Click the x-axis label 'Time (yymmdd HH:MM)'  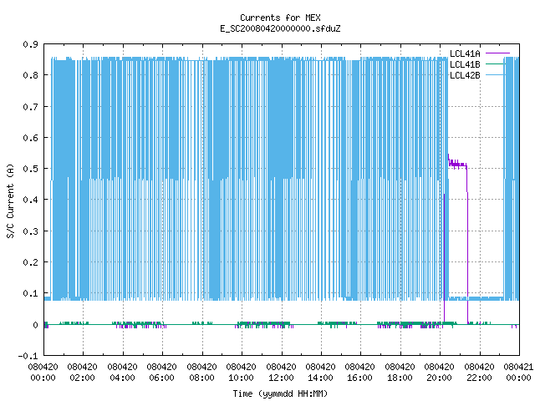[280, 393]
